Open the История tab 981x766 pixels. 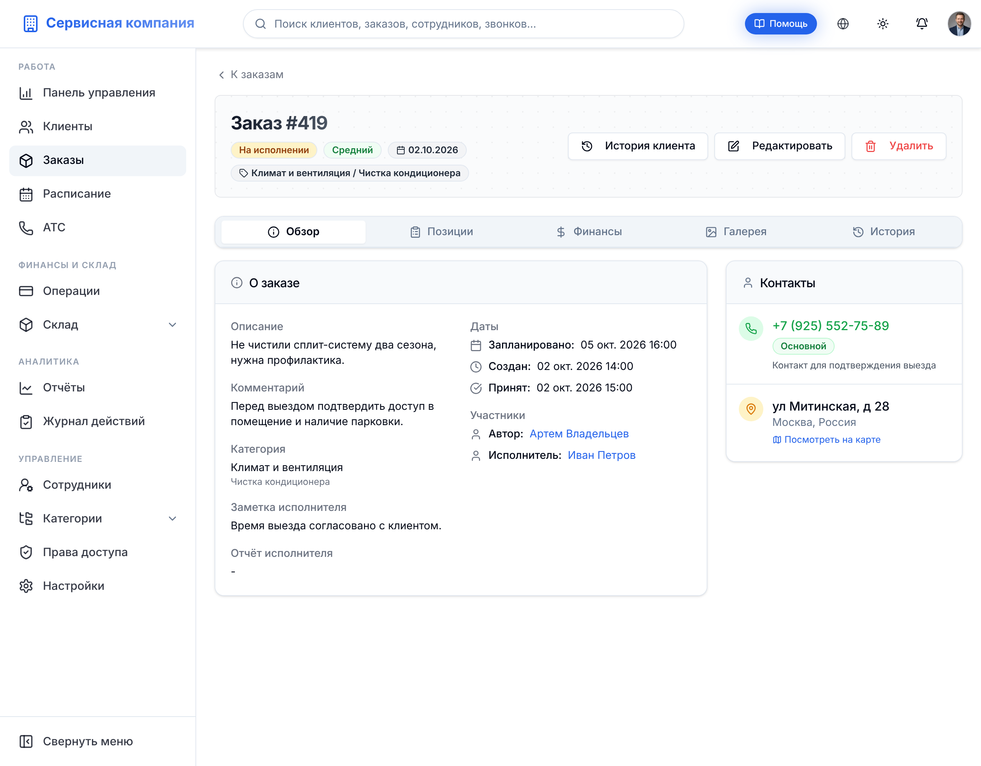tap(883, 232)
